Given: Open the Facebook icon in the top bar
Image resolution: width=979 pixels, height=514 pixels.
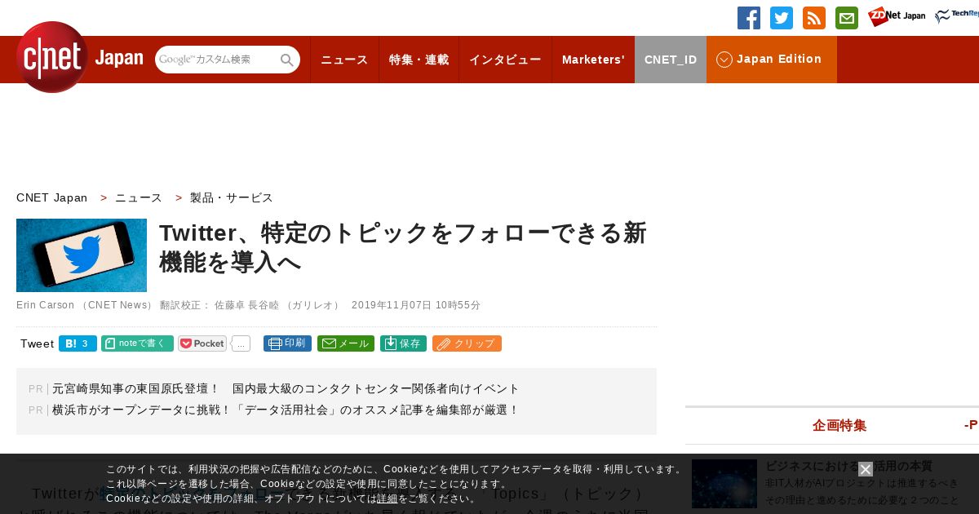Looking at the screenshot, I should [749, 18].
